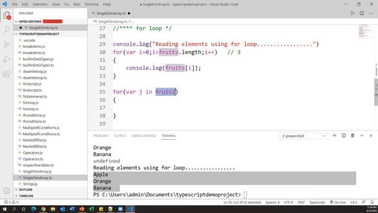The width and height of the screenshot is (378, 213).
Task: Click SingleDimArray.ts in the breadcrumb
Action: point(113,21)
